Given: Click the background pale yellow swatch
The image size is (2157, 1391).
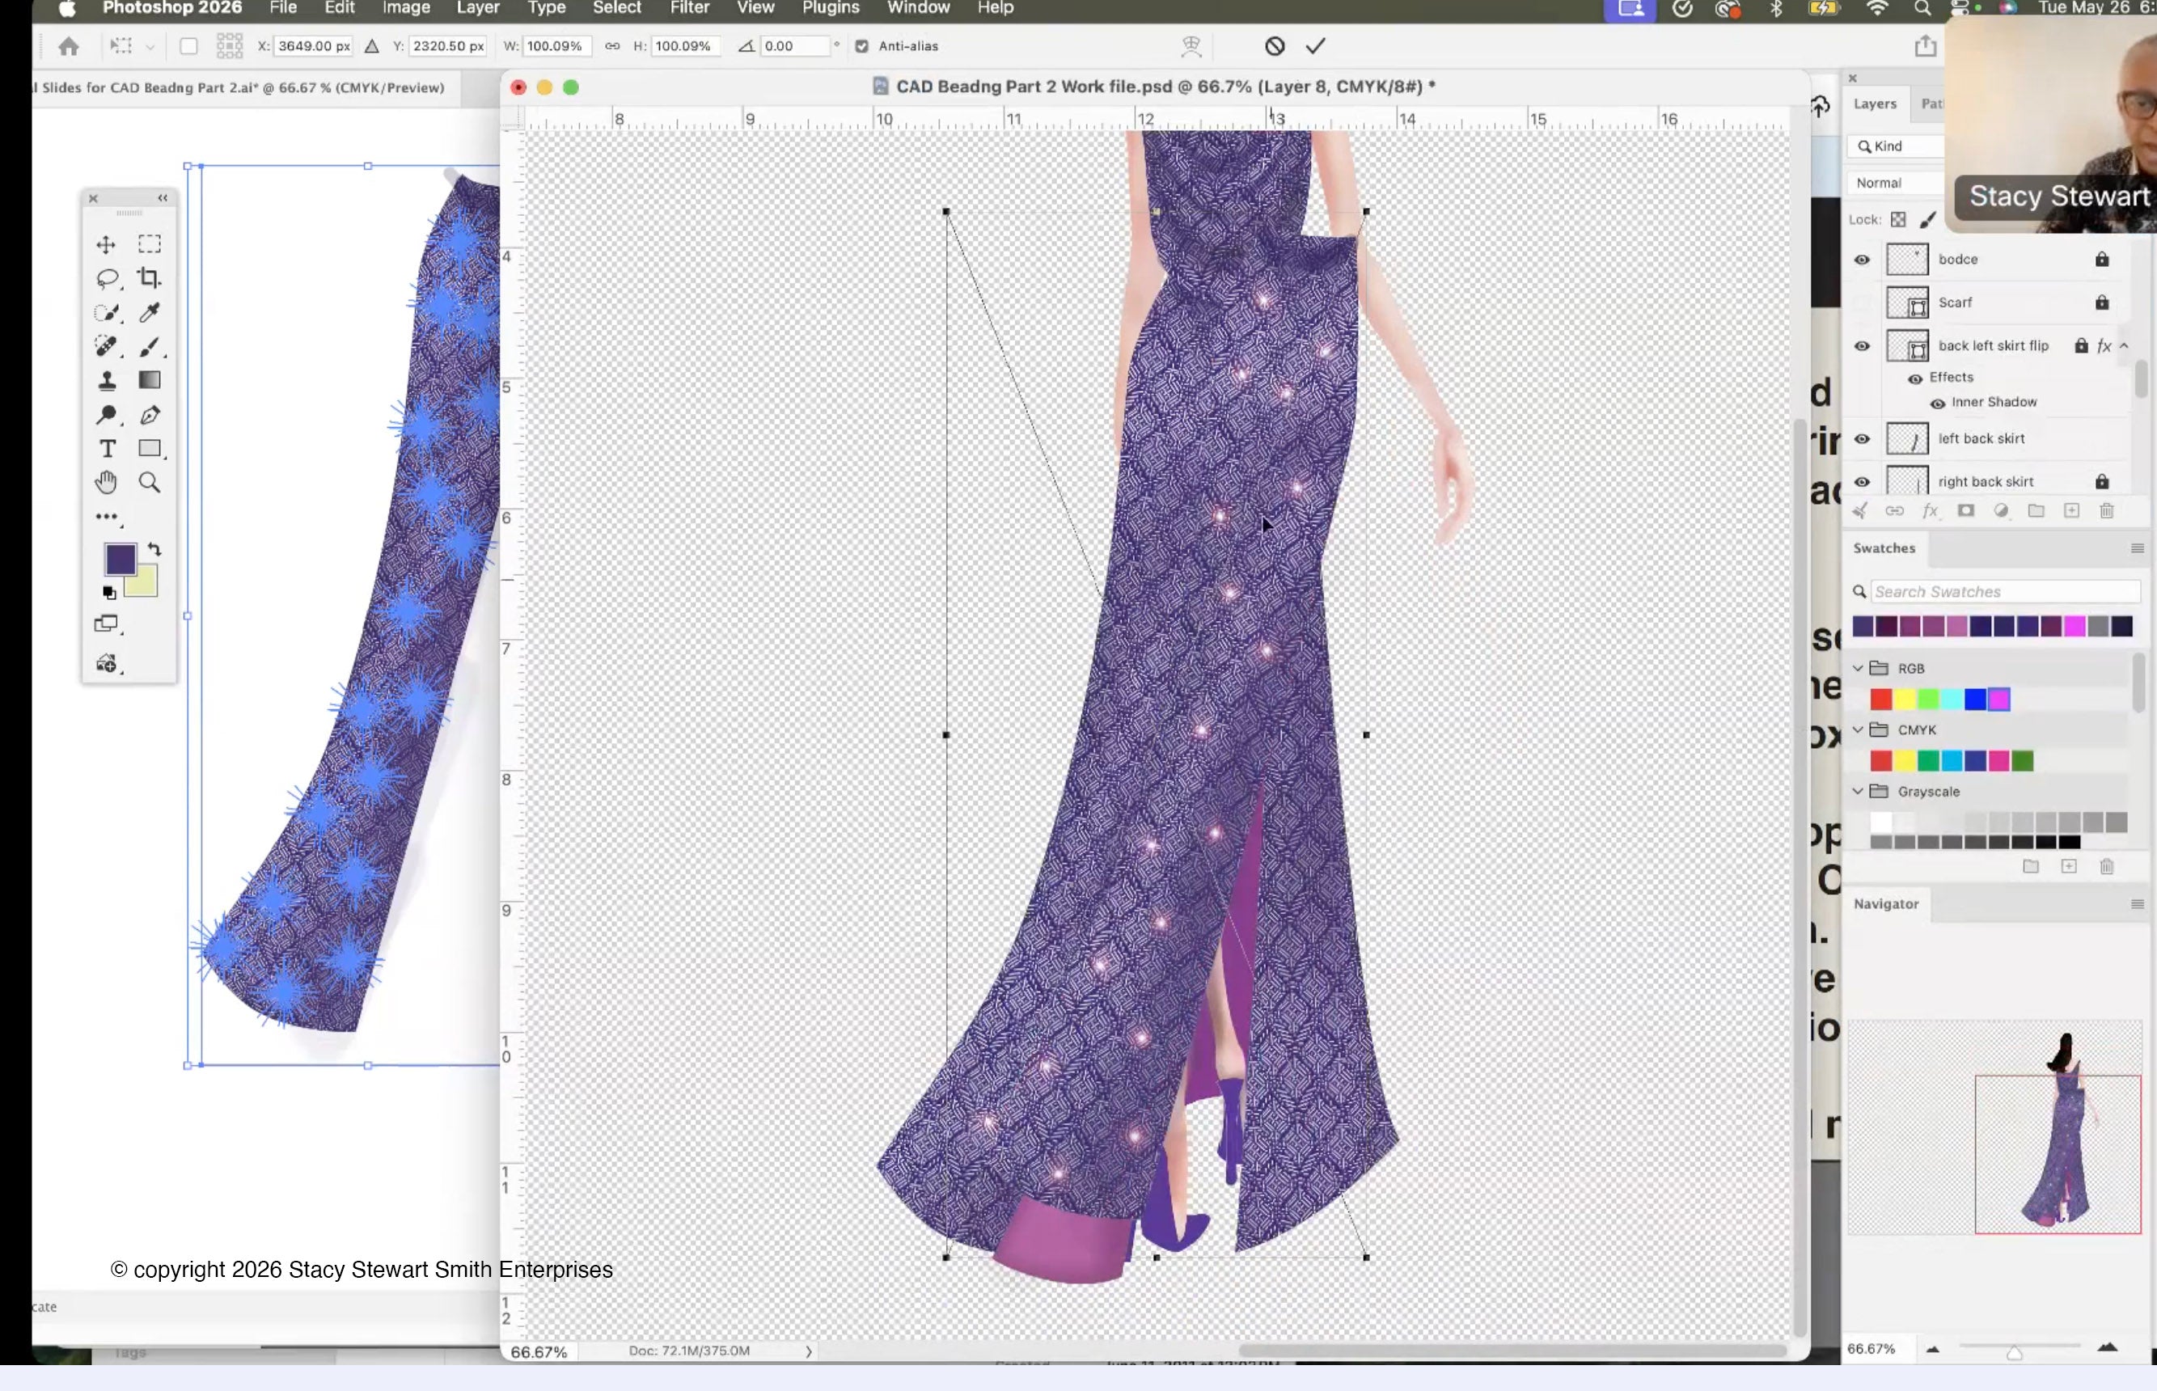Looking at the screenshot, I should point(144,584).
